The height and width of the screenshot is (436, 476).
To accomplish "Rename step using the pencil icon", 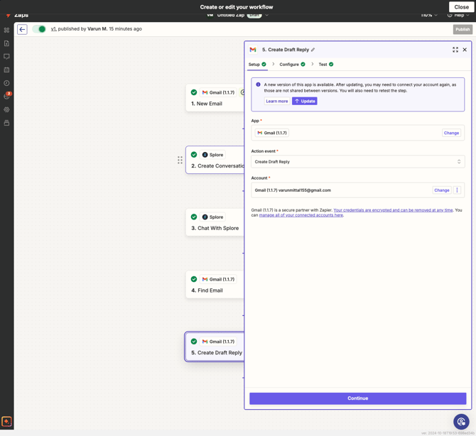I will click(313, 50).
